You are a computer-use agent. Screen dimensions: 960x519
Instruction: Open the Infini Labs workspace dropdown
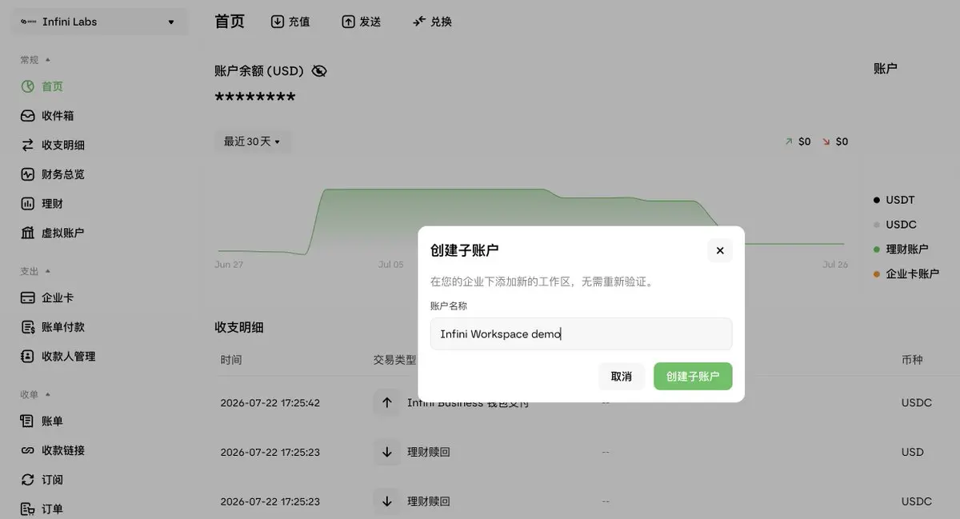(98, 22)
